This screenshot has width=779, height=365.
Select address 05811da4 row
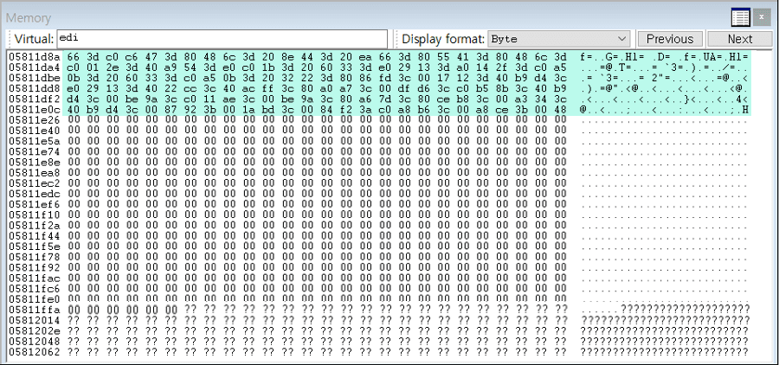379,67
